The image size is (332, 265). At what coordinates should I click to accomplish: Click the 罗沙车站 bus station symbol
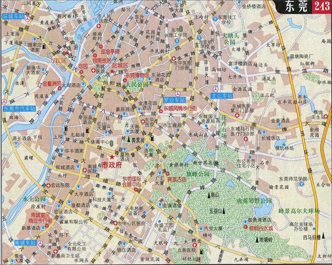click(x=178, y=94)
